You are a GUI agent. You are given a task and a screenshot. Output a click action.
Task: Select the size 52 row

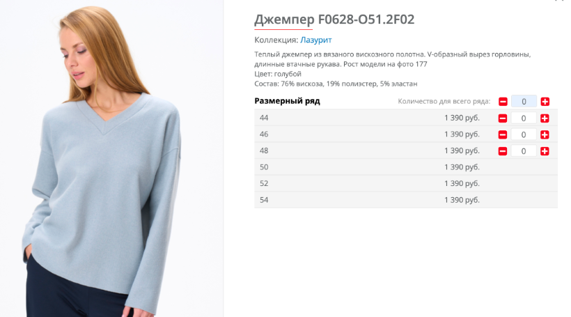tap(406, 183)
